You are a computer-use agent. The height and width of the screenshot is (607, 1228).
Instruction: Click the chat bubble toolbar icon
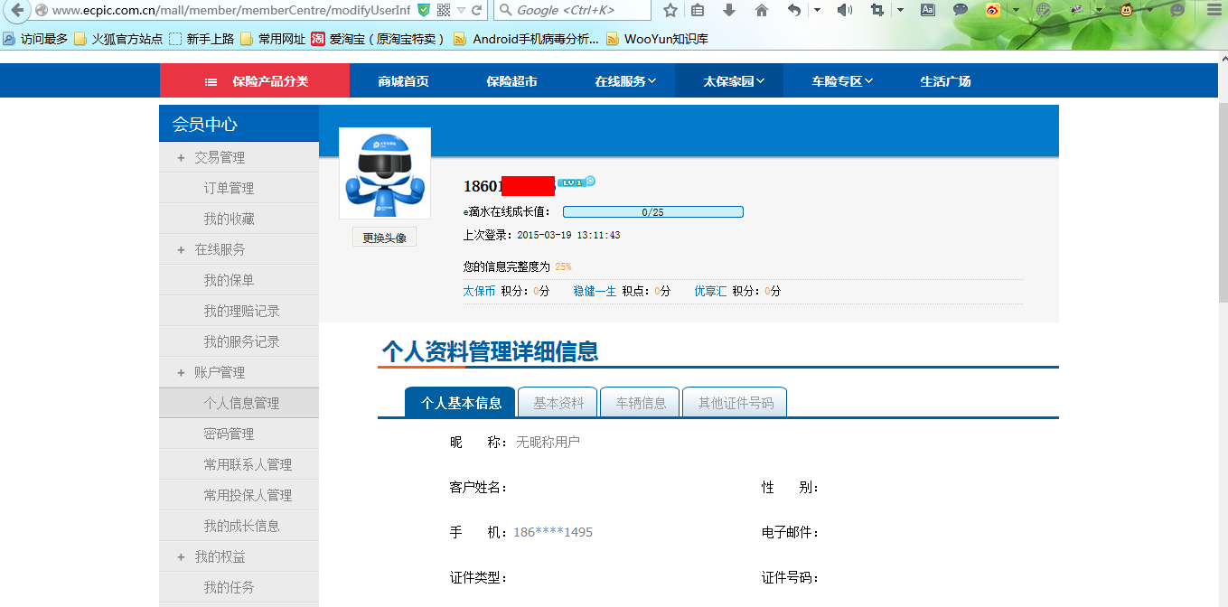click(x=961, y=10)
